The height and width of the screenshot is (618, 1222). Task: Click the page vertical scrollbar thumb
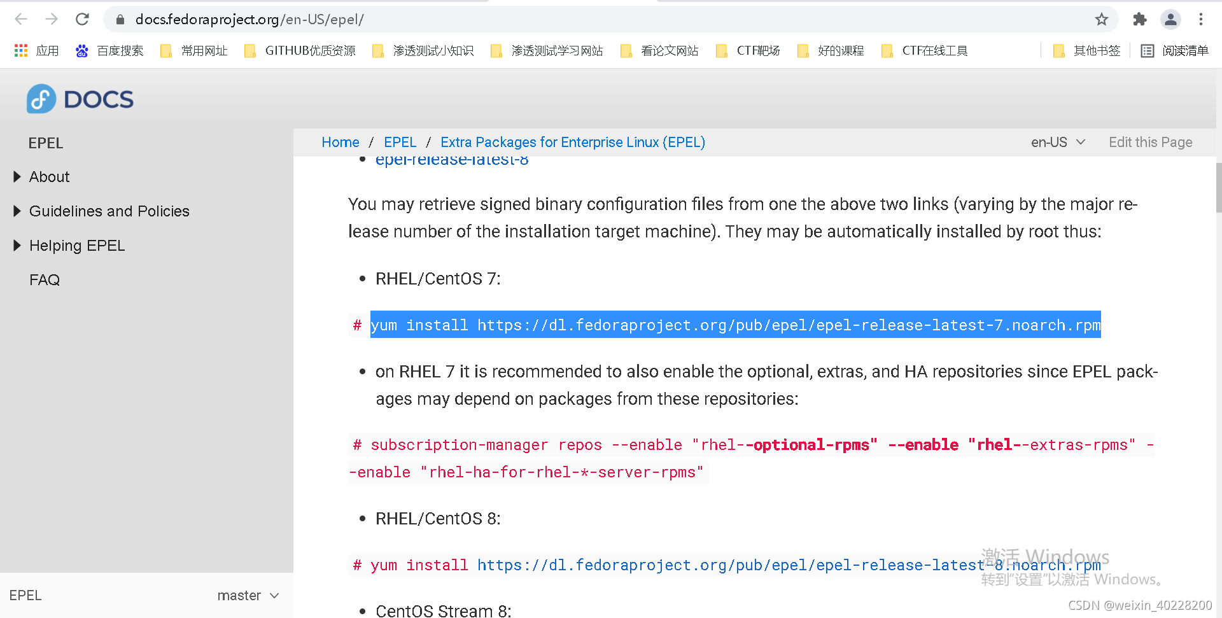click(1218, 188)
